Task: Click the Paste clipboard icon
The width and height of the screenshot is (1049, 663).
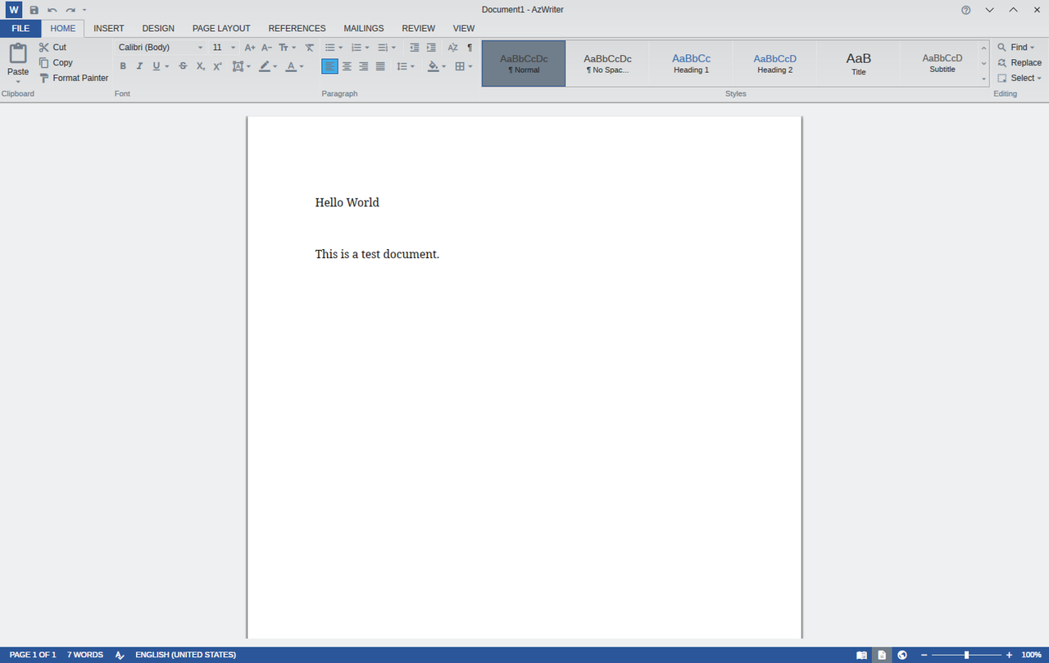Action: [18, 53]
